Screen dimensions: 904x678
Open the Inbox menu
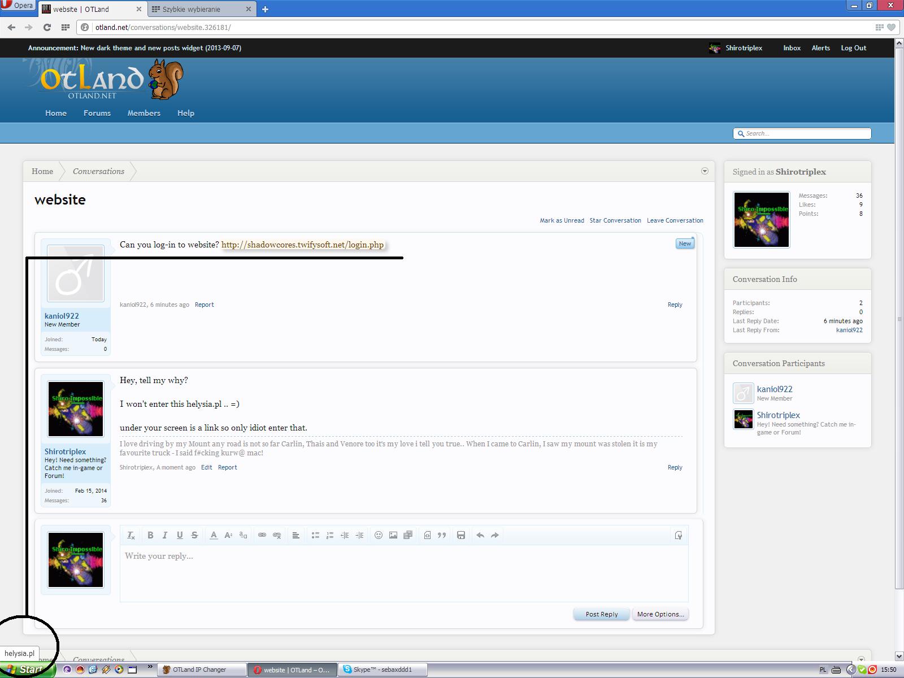(792, 48)
